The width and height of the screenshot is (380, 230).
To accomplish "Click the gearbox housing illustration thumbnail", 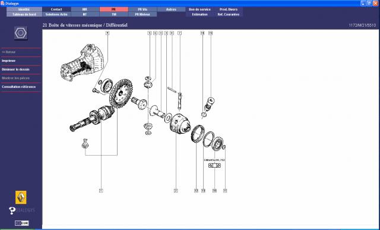I will 83,62.
